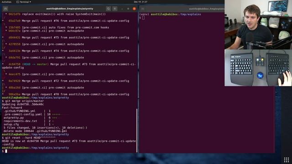Click the 'git reset --hard HEAD' command
This screenshot has width=292, height=164.
(x=30, y=138)
